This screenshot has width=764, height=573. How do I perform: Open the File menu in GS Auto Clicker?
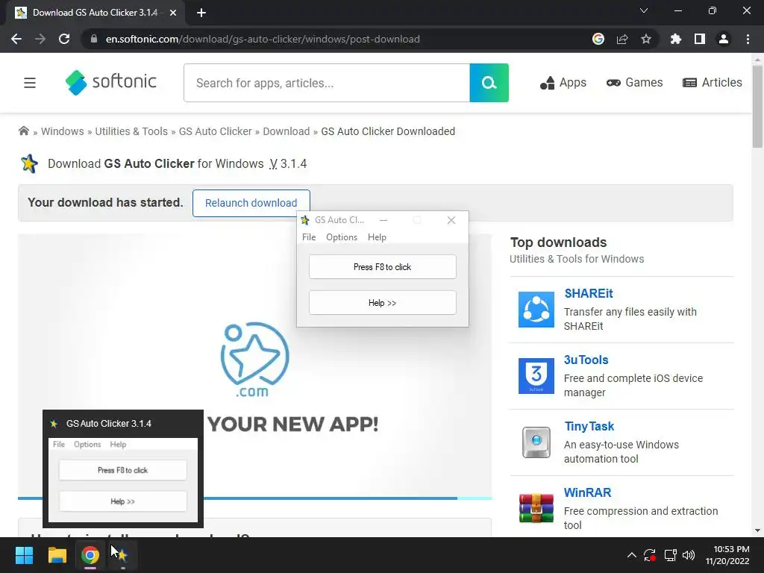(x=309, y=237)
